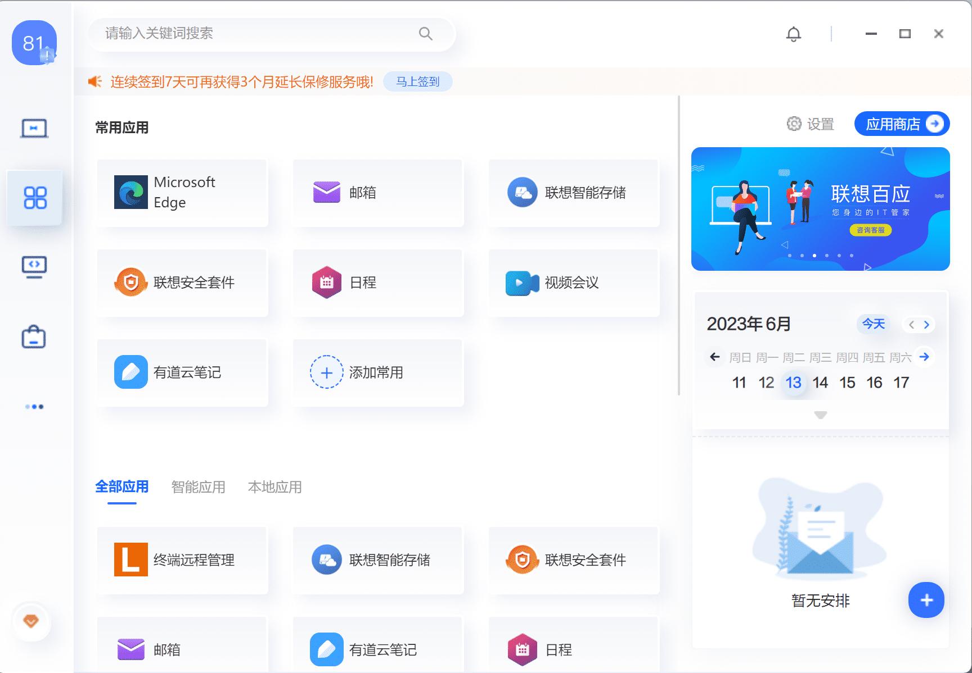Launch 联想安全套件 security suite
The image size is (972, 673).
(181, 283)
